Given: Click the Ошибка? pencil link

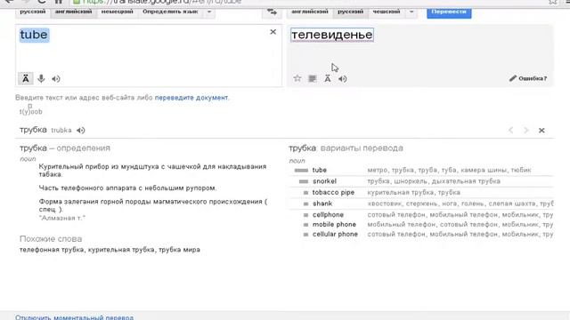Looking at the screenshot, I should click(x=528, y=78).
